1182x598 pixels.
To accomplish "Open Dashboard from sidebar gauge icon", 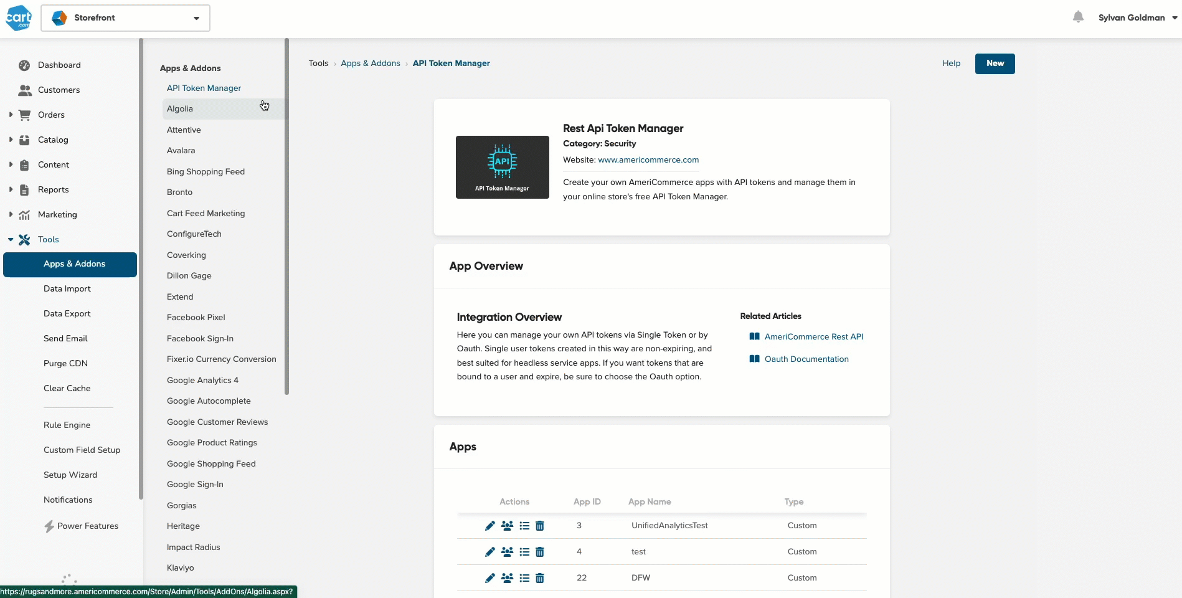I will pyautogui.click(x=24, y=65).
